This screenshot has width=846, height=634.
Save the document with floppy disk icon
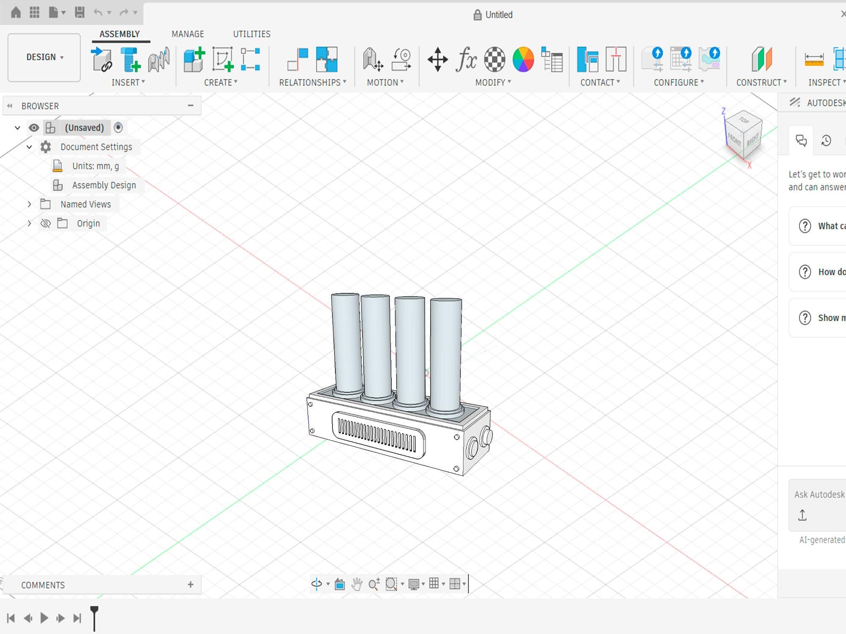point(80,12)
